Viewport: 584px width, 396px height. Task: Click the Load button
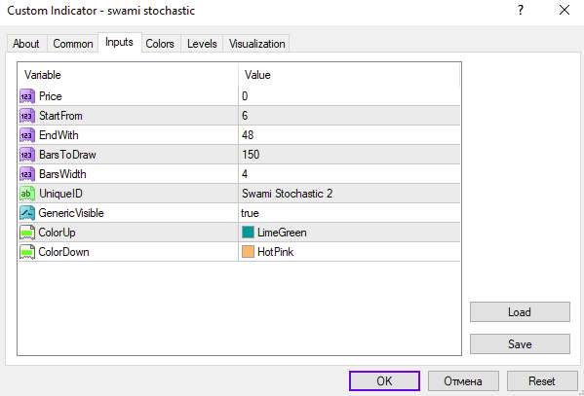520,311
